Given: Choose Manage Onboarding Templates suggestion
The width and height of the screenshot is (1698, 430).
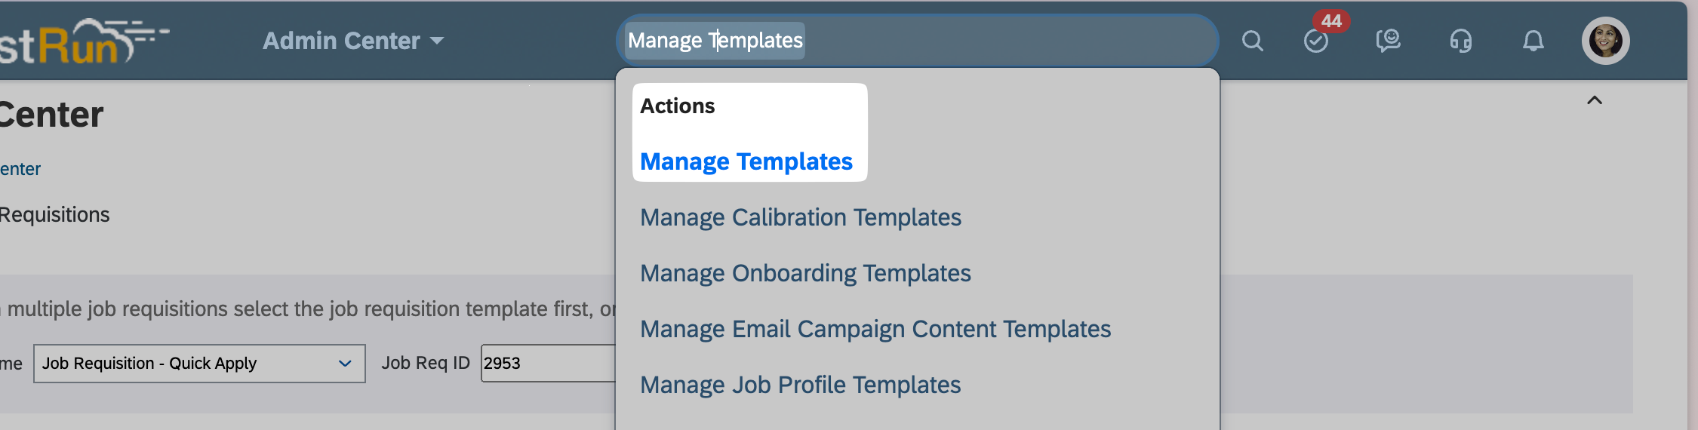Looking at the screenshot, I should (805, 273).
